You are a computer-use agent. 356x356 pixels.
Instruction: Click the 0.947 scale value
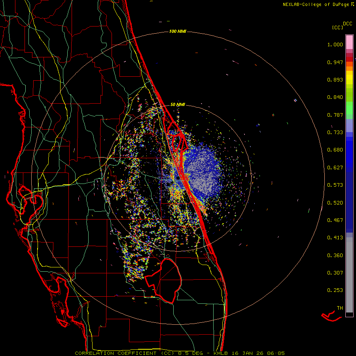click(335, 62)
